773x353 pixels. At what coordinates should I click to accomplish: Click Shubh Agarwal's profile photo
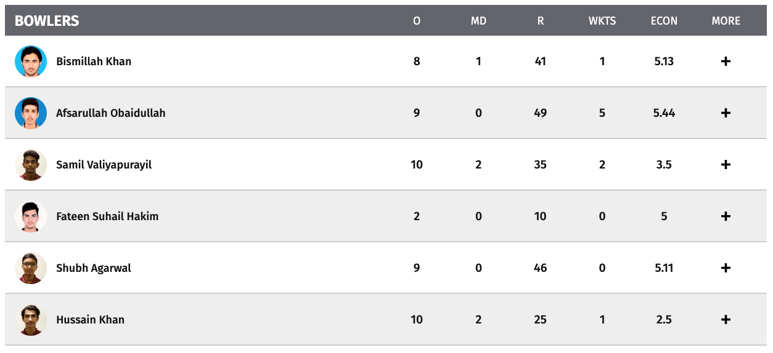pyautogui.click(x=31, y=268)
